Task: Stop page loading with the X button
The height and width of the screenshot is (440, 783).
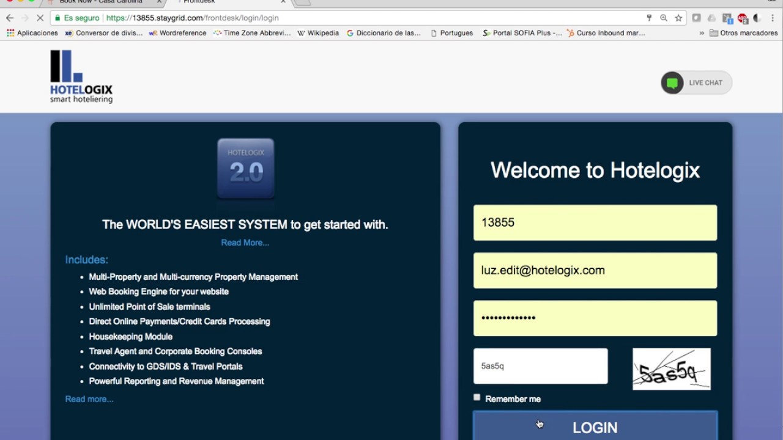Action: pos(40,18)
